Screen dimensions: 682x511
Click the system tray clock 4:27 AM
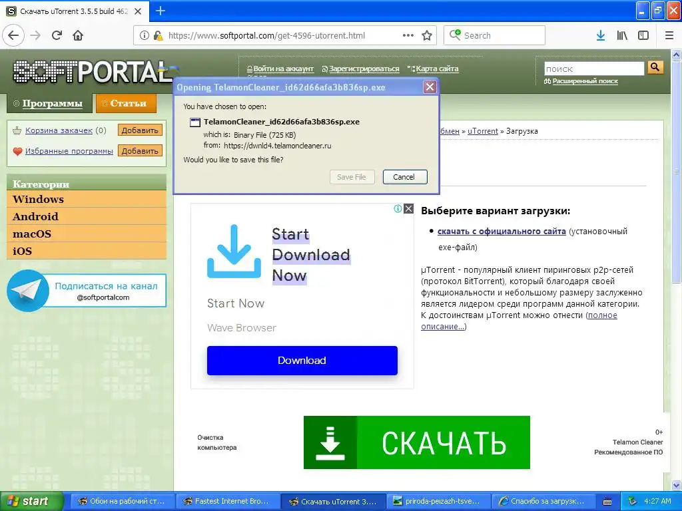[657, 501]
